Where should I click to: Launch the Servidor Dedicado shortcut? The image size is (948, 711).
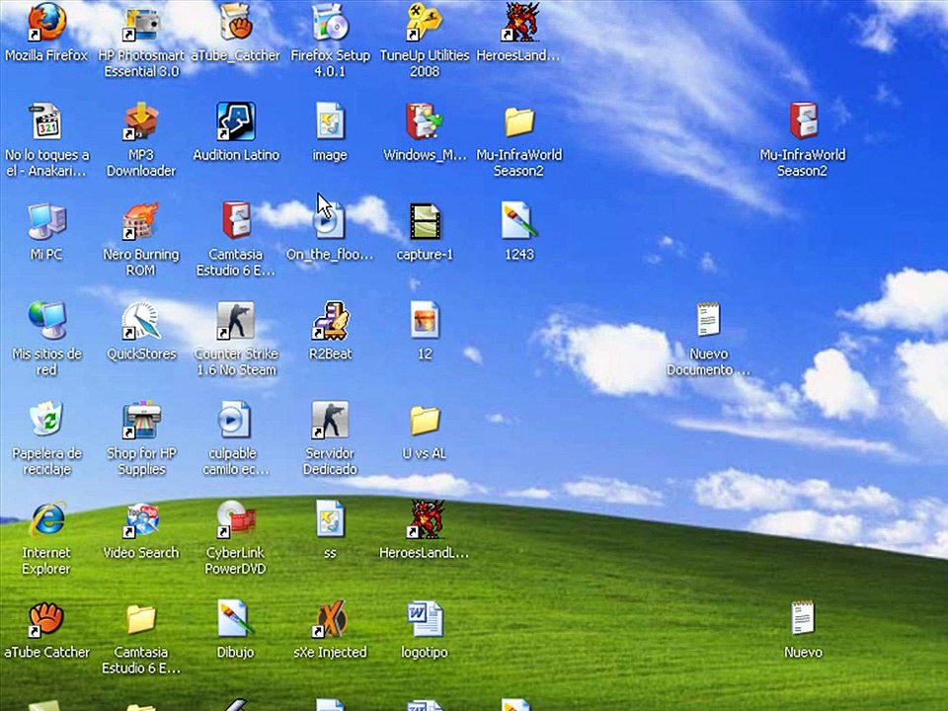330,420
